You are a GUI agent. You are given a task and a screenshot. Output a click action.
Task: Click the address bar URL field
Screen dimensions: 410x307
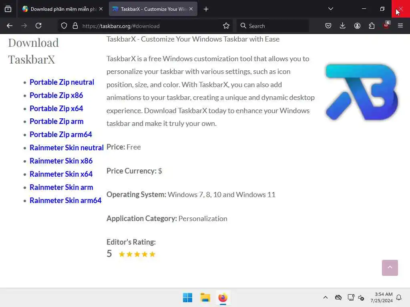[145, 26]
